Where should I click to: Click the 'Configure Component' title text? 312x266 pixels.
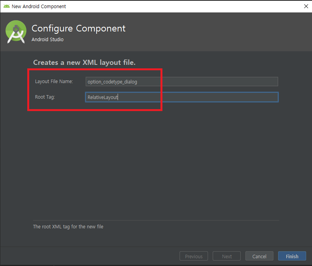tap(79, 29)
